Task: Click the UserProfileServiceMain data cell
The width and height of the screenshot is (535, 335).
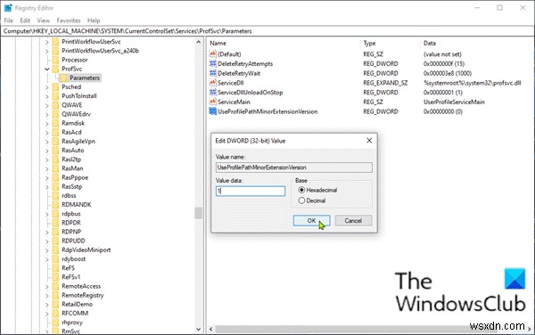Action: 454,102
